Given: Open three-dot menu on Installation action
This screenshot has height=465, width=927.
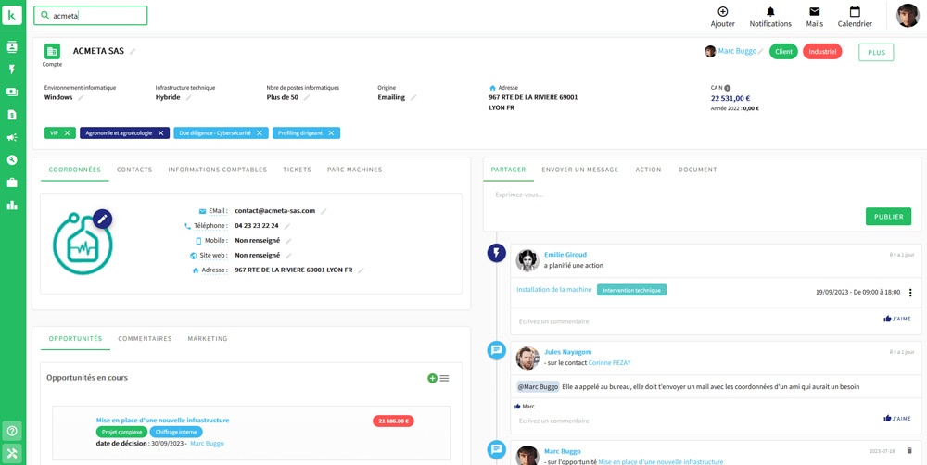Looking at the screenshot, I should 910,293.
